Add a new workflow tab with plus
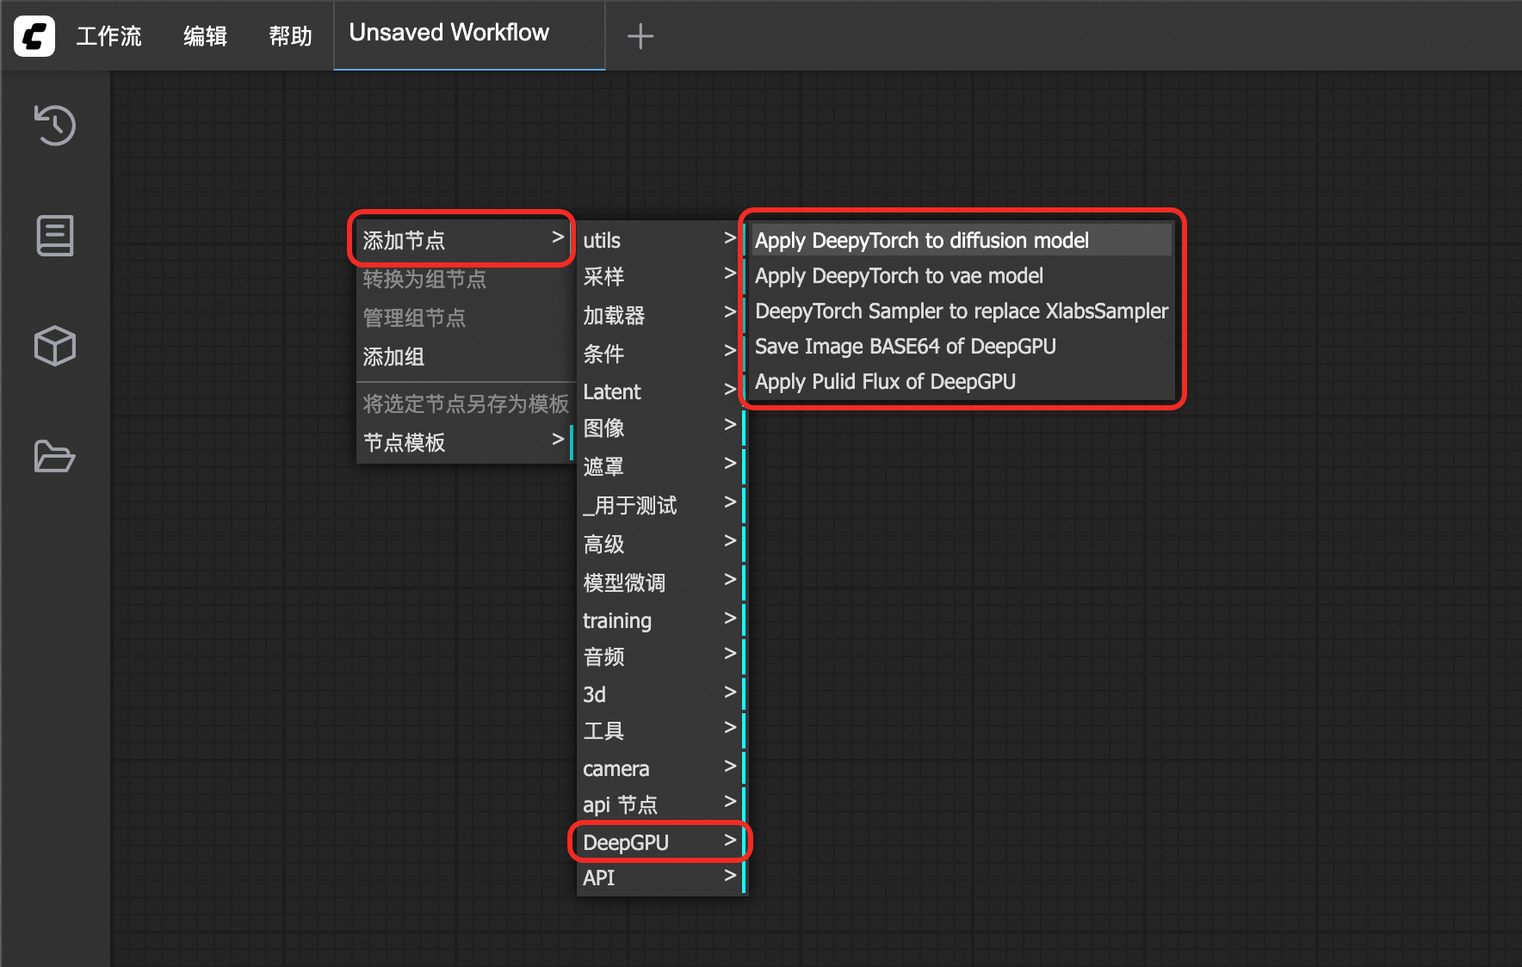 click(x=640, y=36)
